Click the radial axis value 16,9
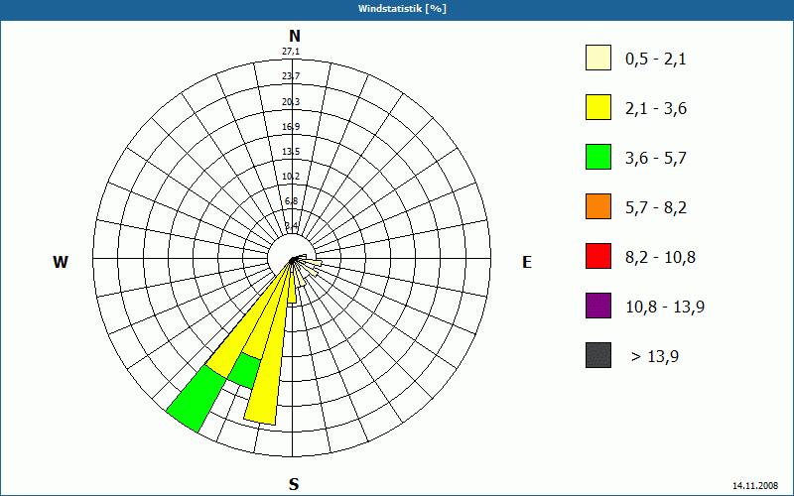 pyautogui.click(x=291, y=127)
